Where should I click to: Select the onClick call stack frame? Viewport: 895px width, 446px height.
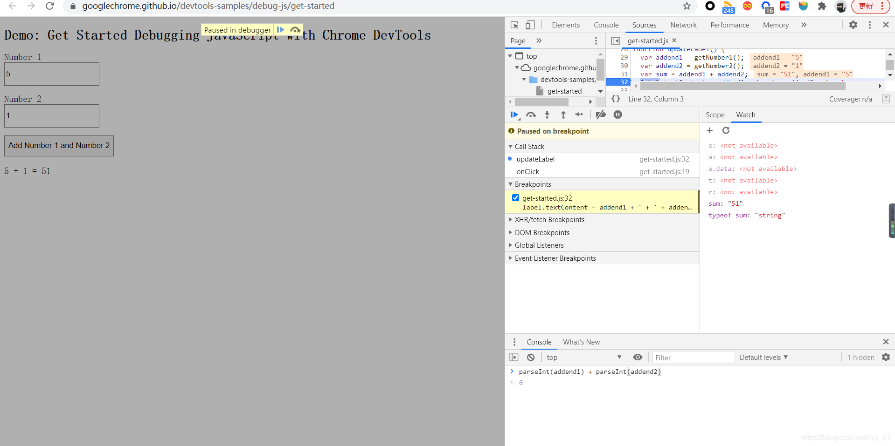coord(602,172)
